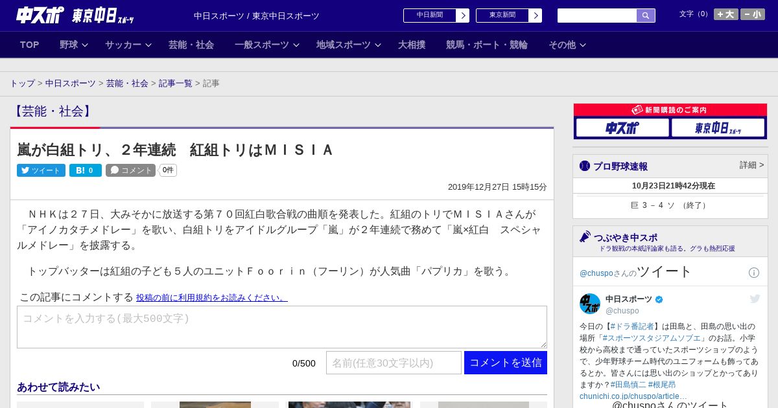Click the article headline 嵐が白組トリ

tap(175, 150)
